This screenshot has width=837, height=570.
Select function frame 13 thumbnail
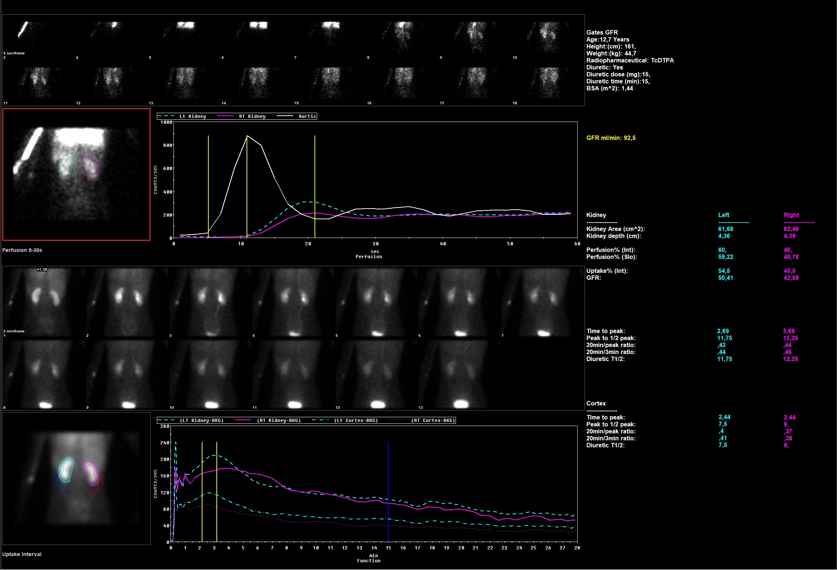(x=459, y=374)
